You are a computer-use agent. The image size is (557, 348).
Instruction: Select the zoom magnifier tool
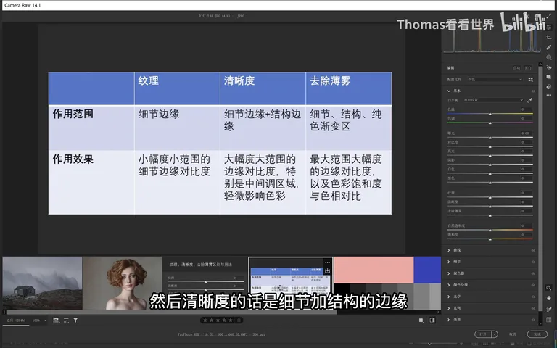coord(549,288)
